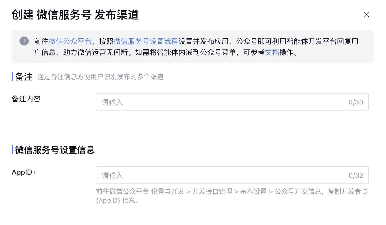Focus the 备注内容 input field
Viewport: 386px width, 225px height.
click(222, 102)
